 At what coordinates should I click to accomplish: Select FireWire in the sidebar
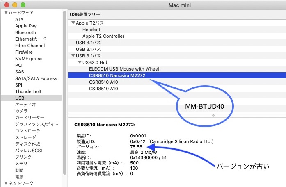point(24,52)
